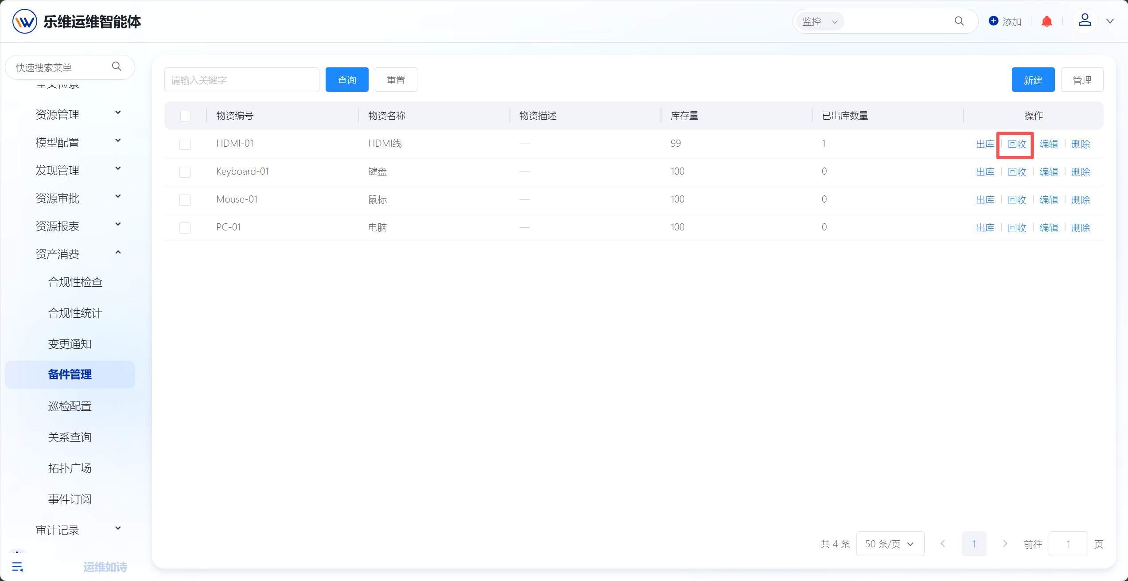Open 事件订阅 menu item

[70, 499]
